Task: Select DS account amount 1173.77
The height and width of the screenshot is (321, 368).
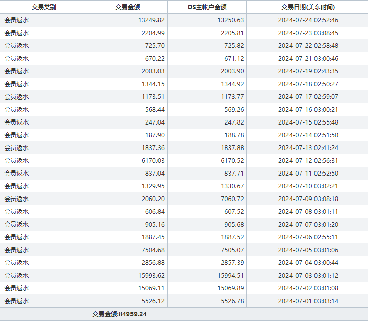Action: click(x=232, y=97)
